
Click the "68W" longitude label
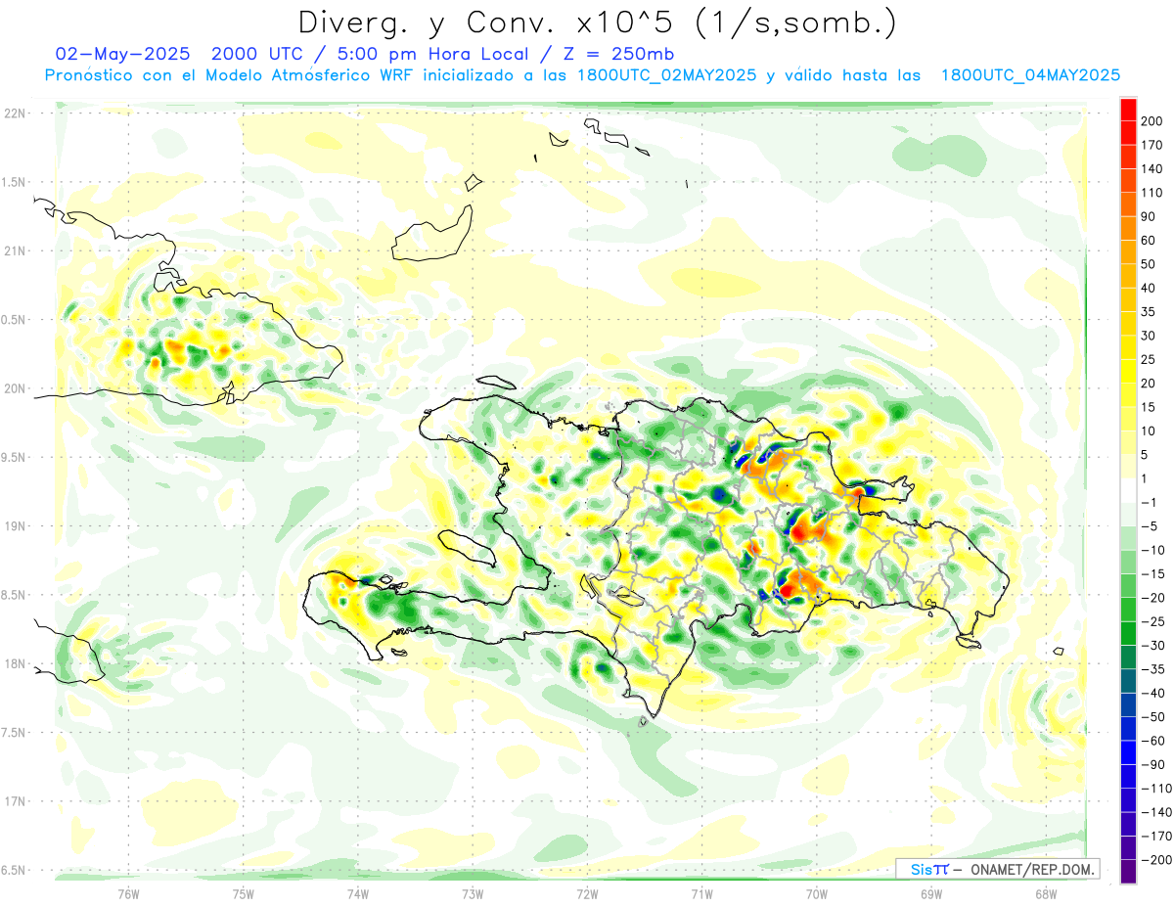point(1046,893)
